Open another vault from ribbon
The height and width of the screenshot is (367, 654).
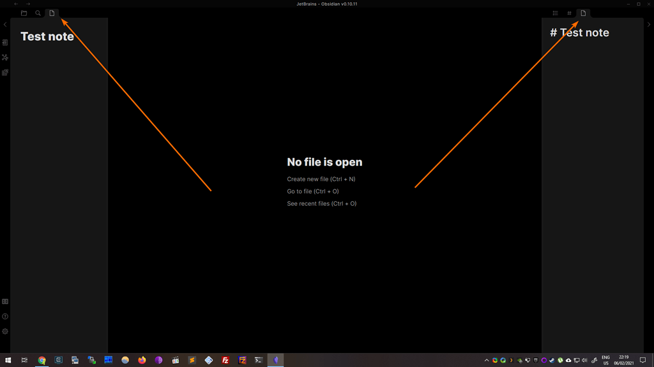[5, 301]
